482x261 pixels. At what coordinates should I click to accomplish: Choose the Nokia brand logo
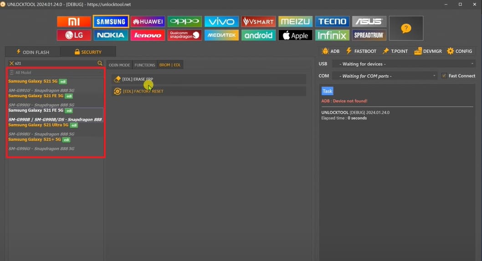[x=111, y=35]
